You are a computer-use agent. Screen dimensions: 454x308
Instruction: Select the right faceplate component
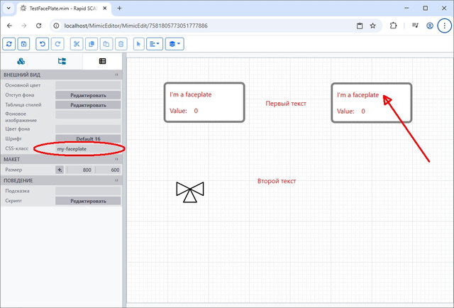372,103
